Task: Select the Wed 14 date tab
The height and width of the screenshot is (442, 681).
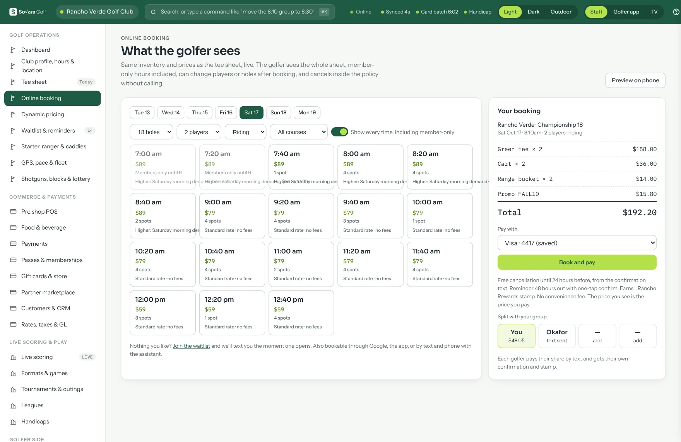Action: (171, 113)
